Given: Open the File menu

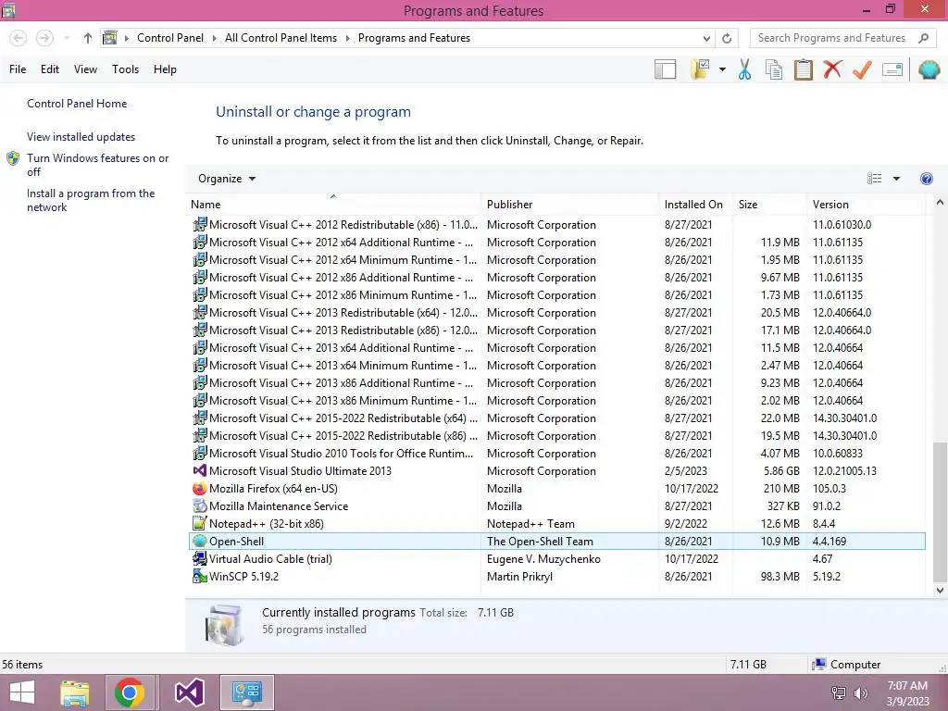Looking at the screenshot, I should (x=18, y=69).
